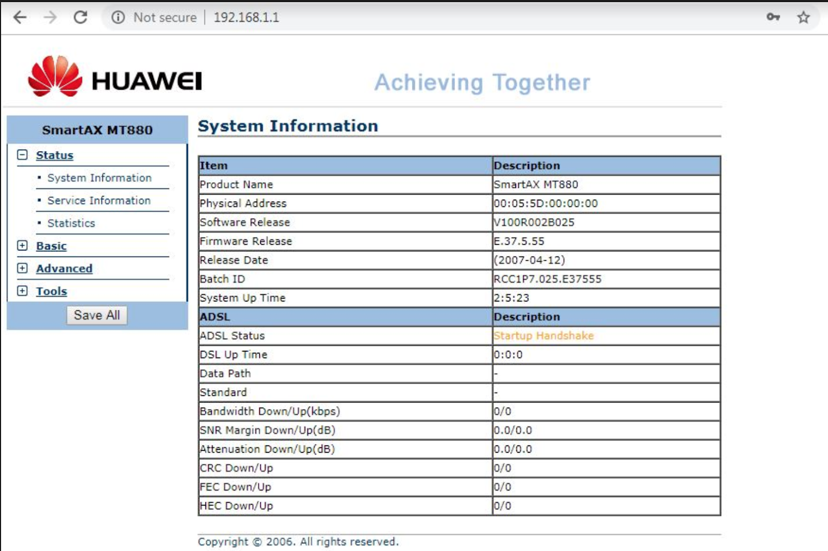Select the Product Name value SmartAX MT880
Screen dimensions: 828x551
[x=536, y=185]
